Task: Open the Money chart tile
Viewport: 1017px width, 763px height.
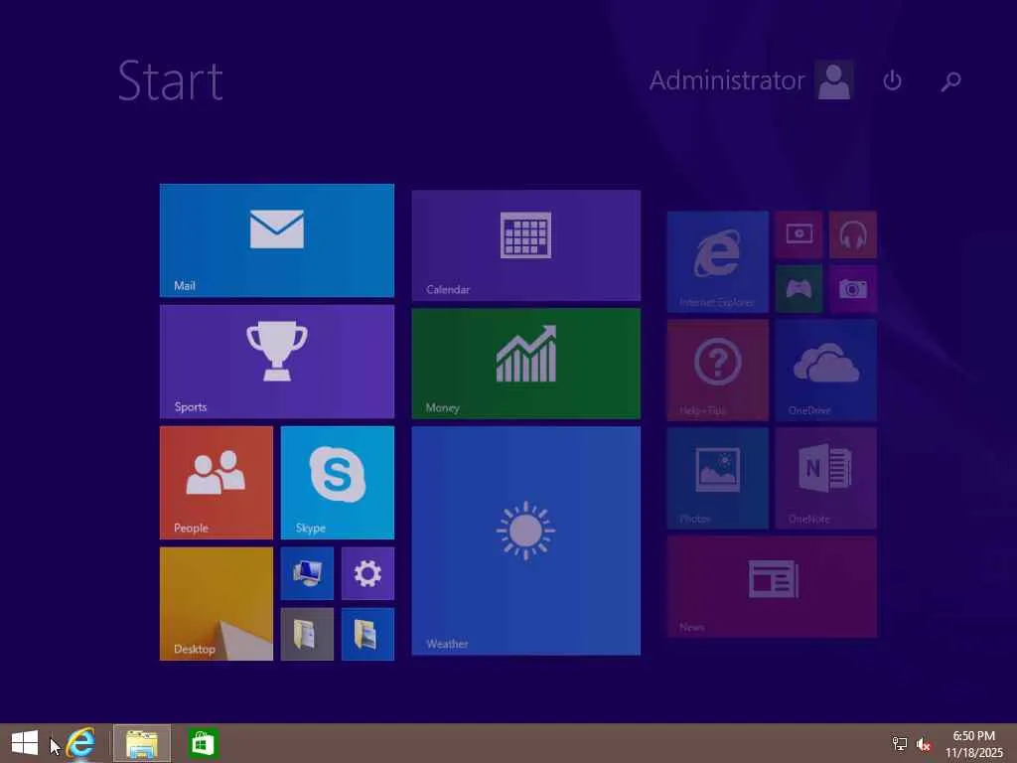Action: click(526, 364)
